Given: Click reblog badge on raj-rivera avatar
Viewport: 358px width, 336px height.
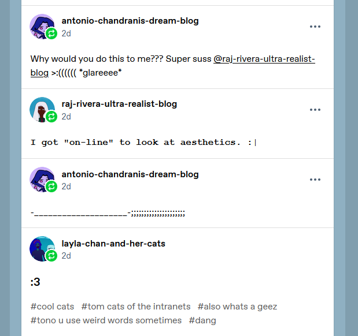Looking at the screenshot, I should pos(51,117).
